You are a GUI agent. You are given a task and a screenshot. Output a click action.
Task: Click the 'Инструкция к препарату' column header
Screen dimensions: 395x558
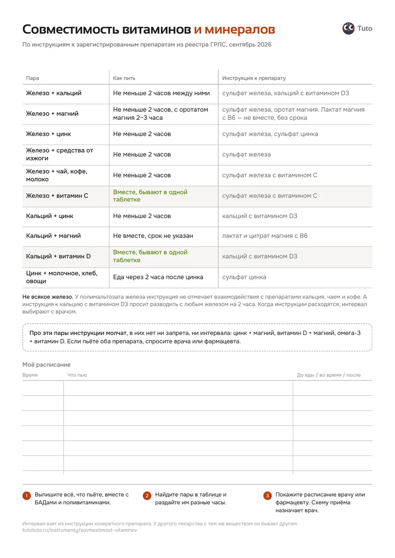[x=254, y=78]
